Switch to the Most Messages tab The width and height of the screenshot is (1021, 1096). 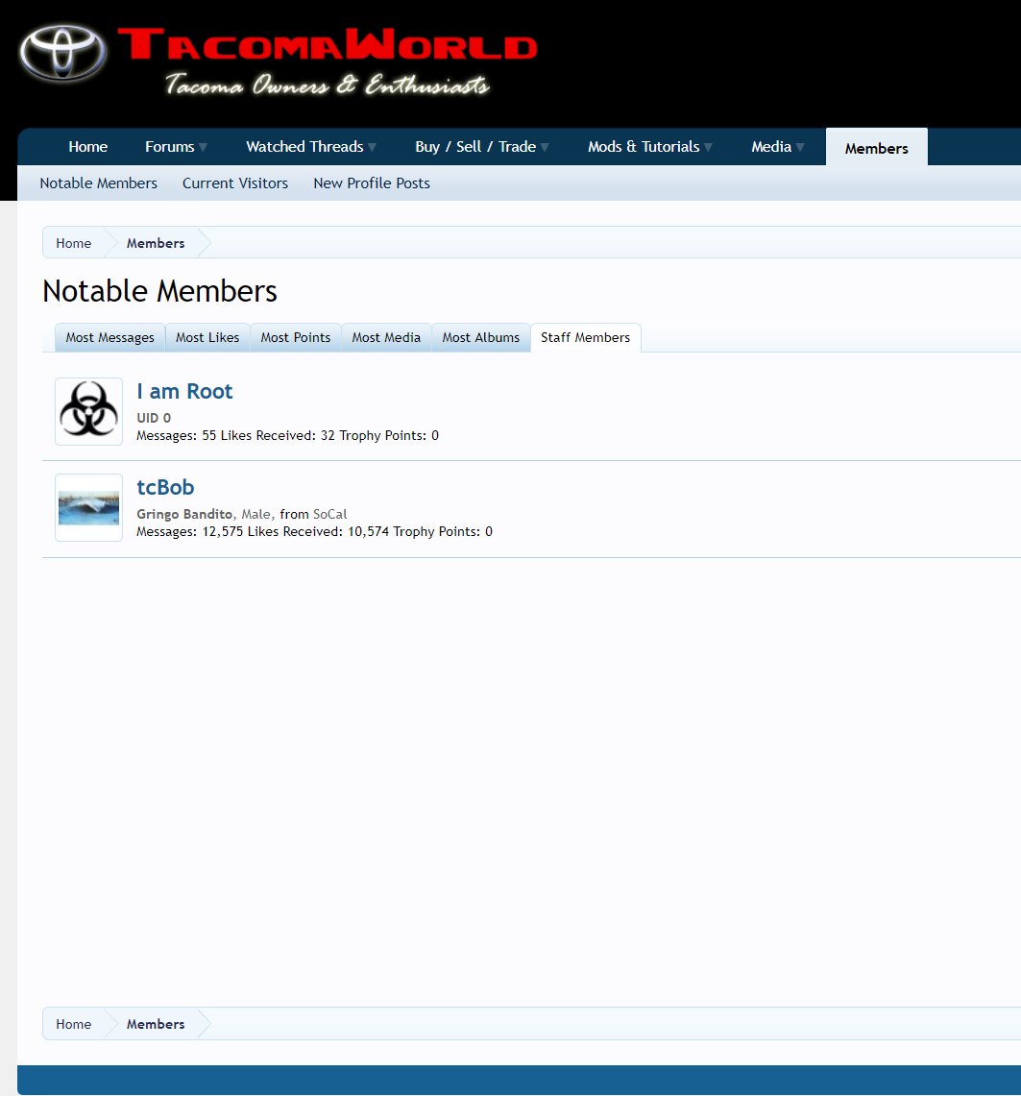[x=109, y=337]
